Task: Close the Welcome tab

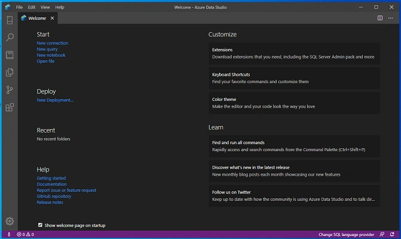Action: coord(52,18)
